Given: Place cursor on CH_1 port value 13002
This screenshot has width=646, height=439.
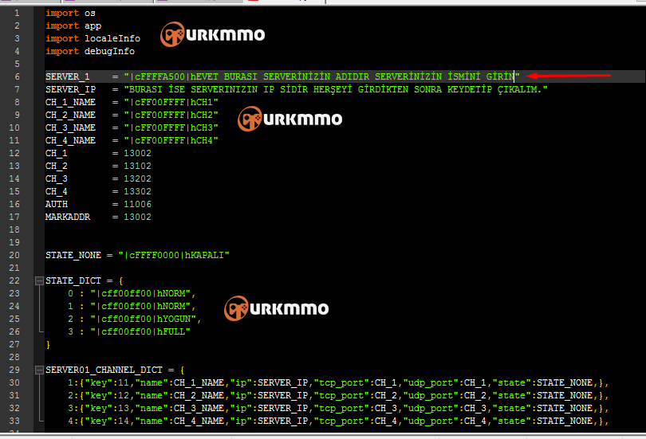Looking at the screenshot, I should click(138, 153).
